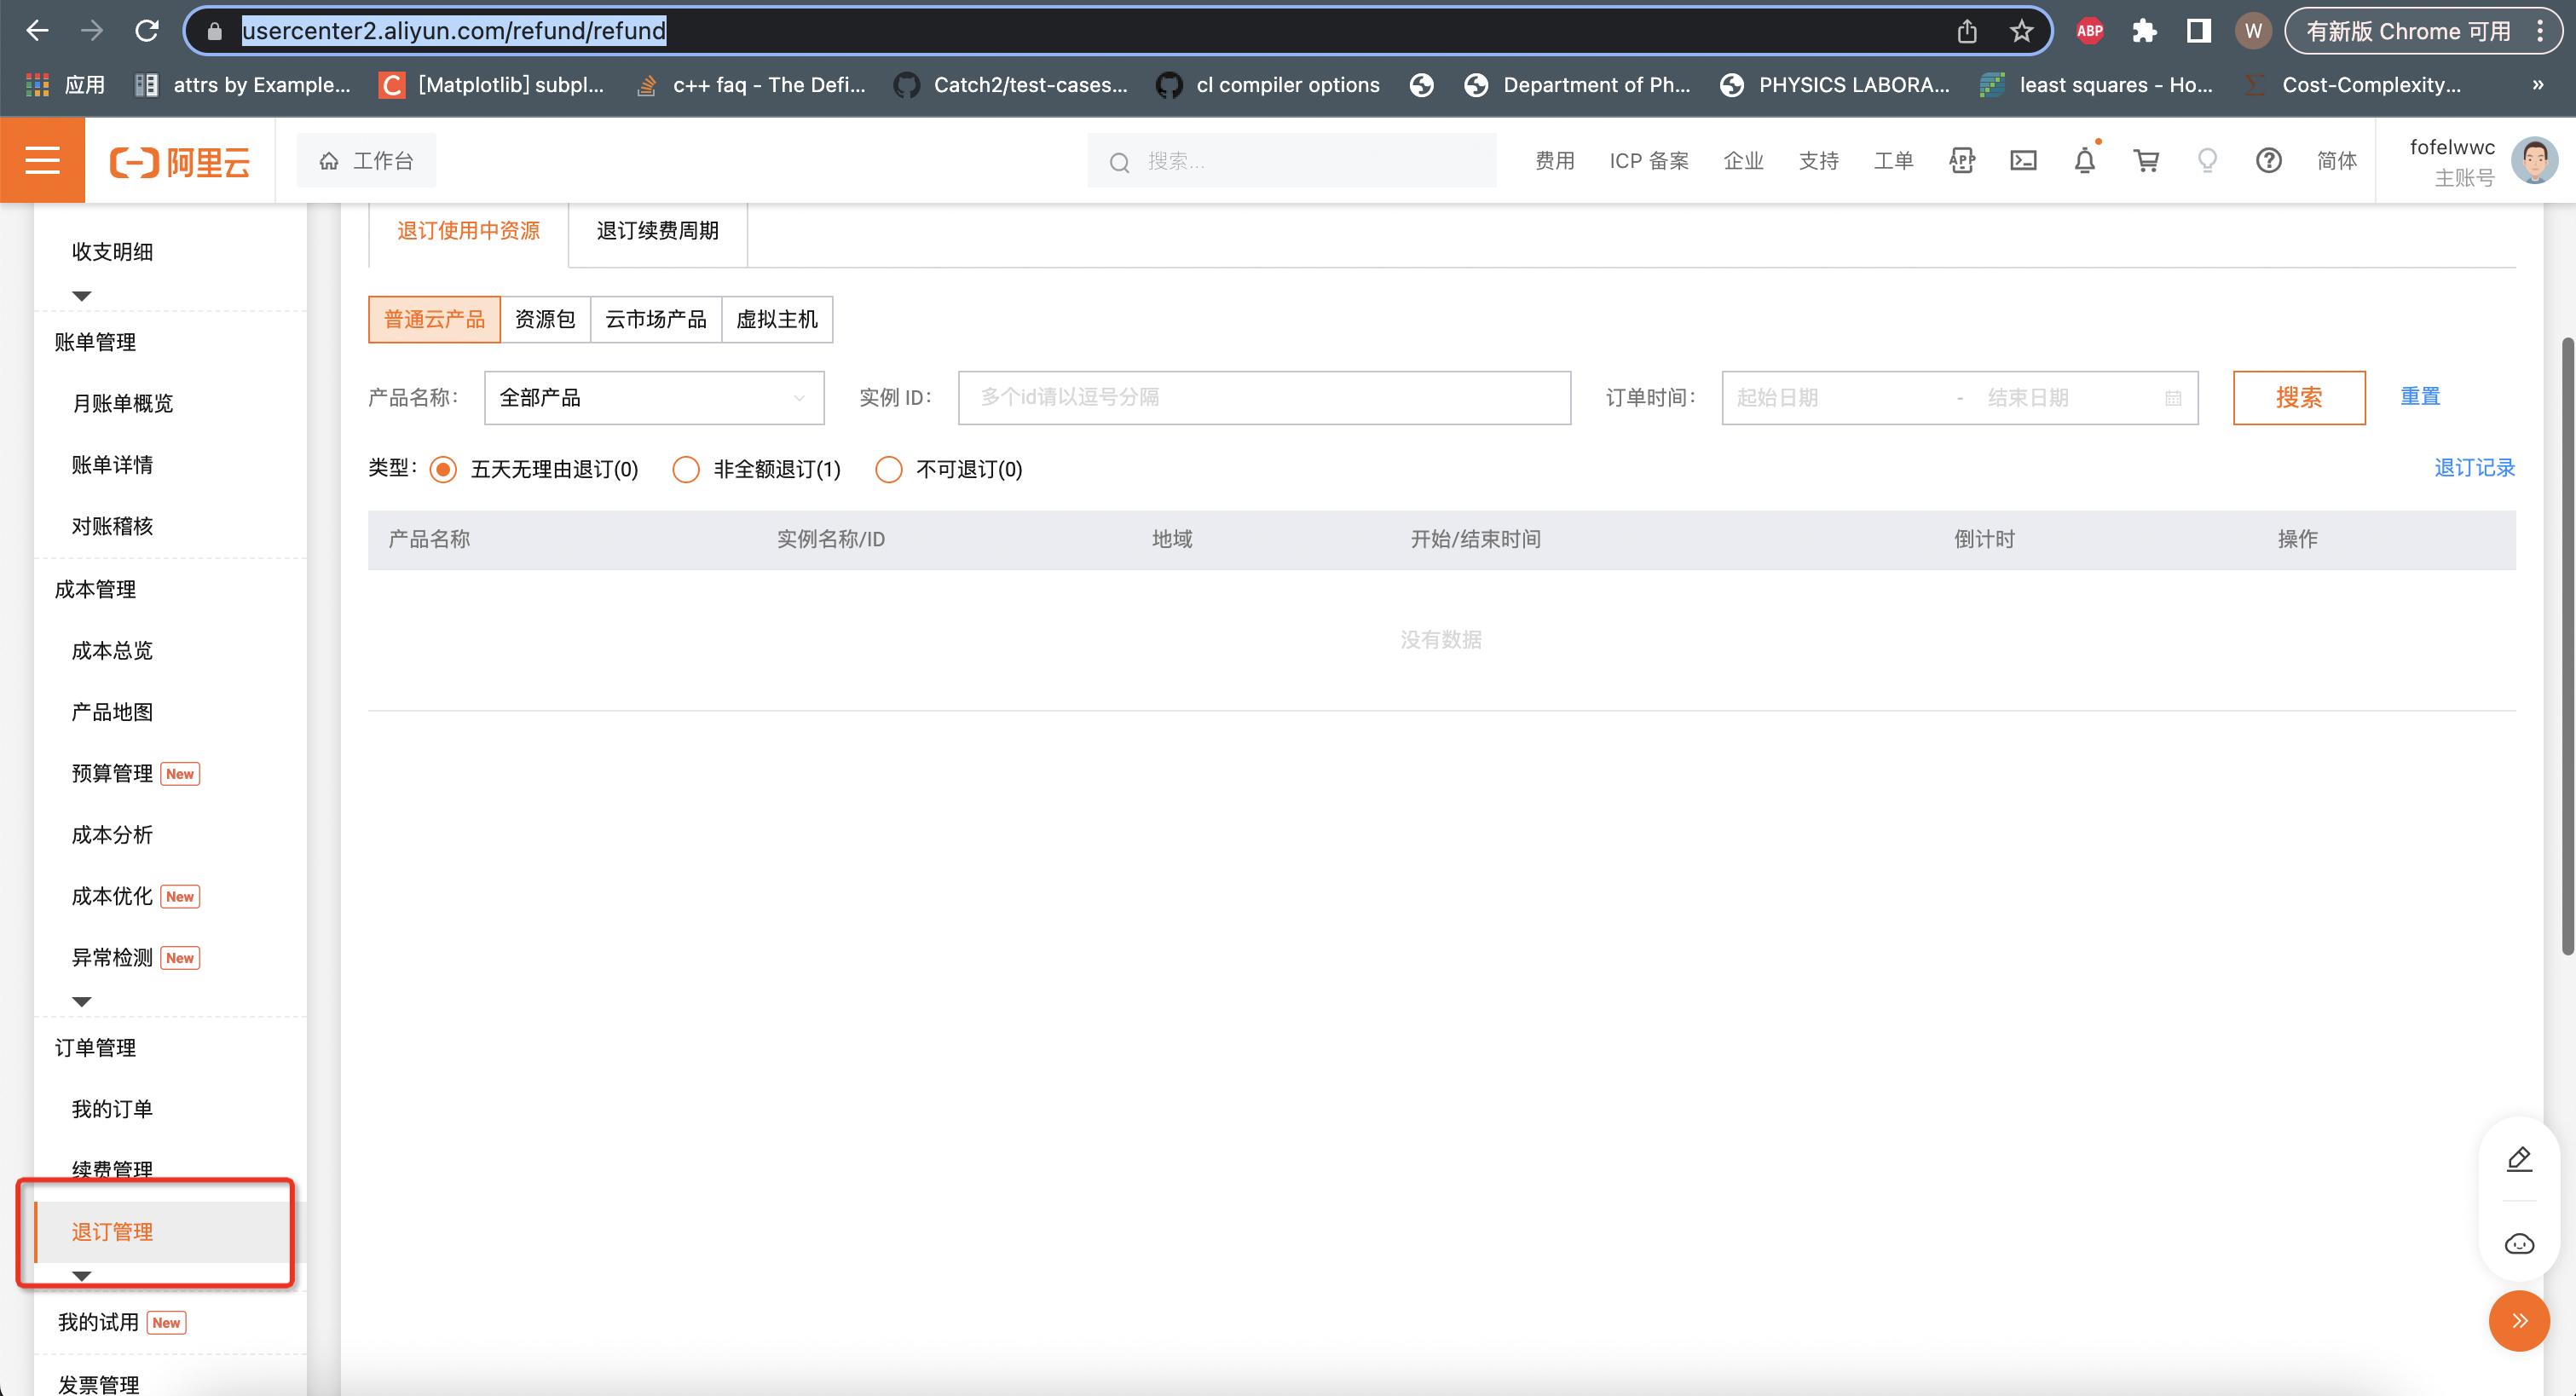
Task: Open notifications bell icon
Action: 2084,160
